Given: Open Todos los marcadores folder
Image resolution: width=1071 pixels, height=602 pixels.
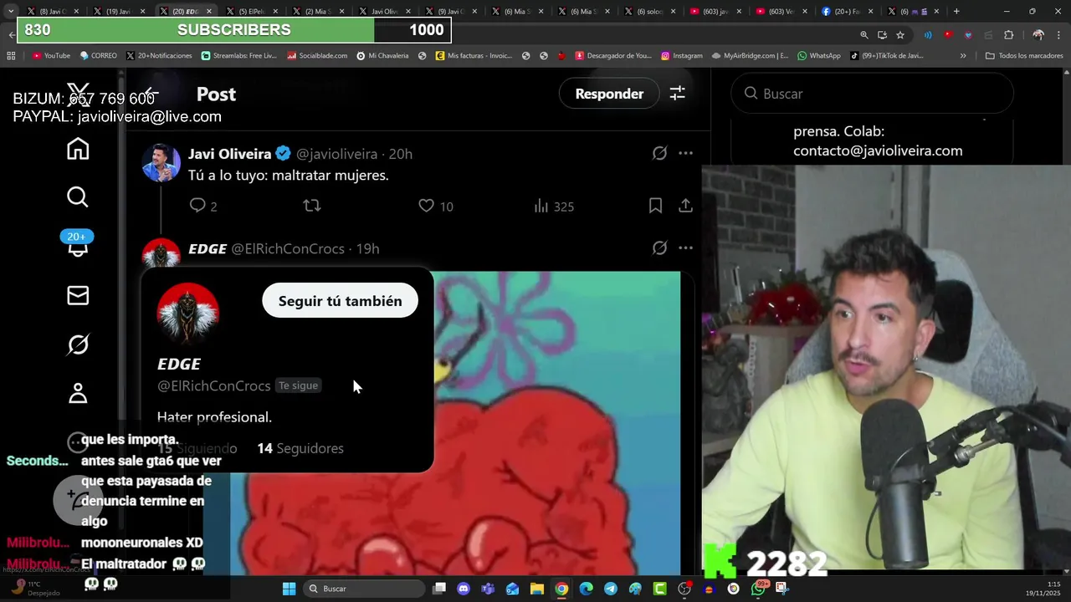Looking at the screenshot, I should [1024, 56].
